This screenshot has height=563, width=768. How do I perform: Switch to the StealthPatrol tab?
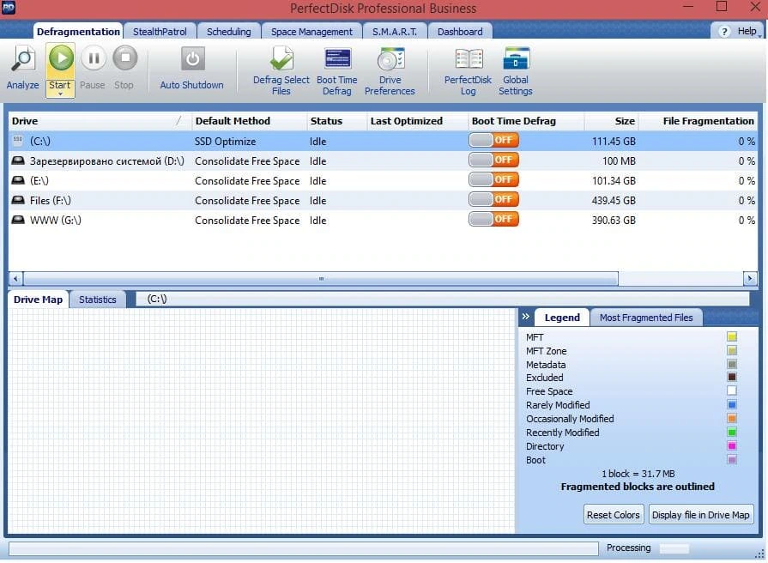(x=160, y=32)
